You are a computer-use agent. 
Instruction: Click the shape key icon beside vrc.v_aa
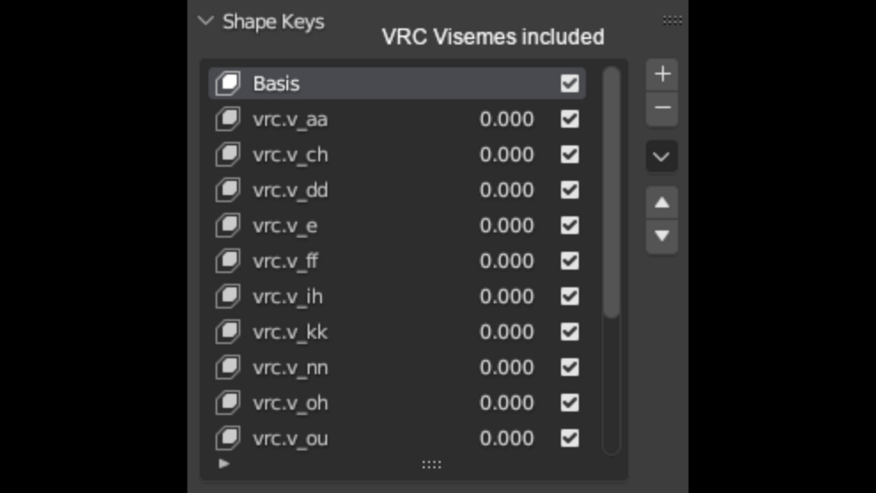click(x=227, y=120)
